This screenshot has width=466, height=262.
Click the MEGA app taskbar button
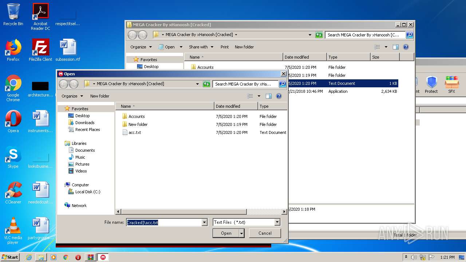click(103, 257)
